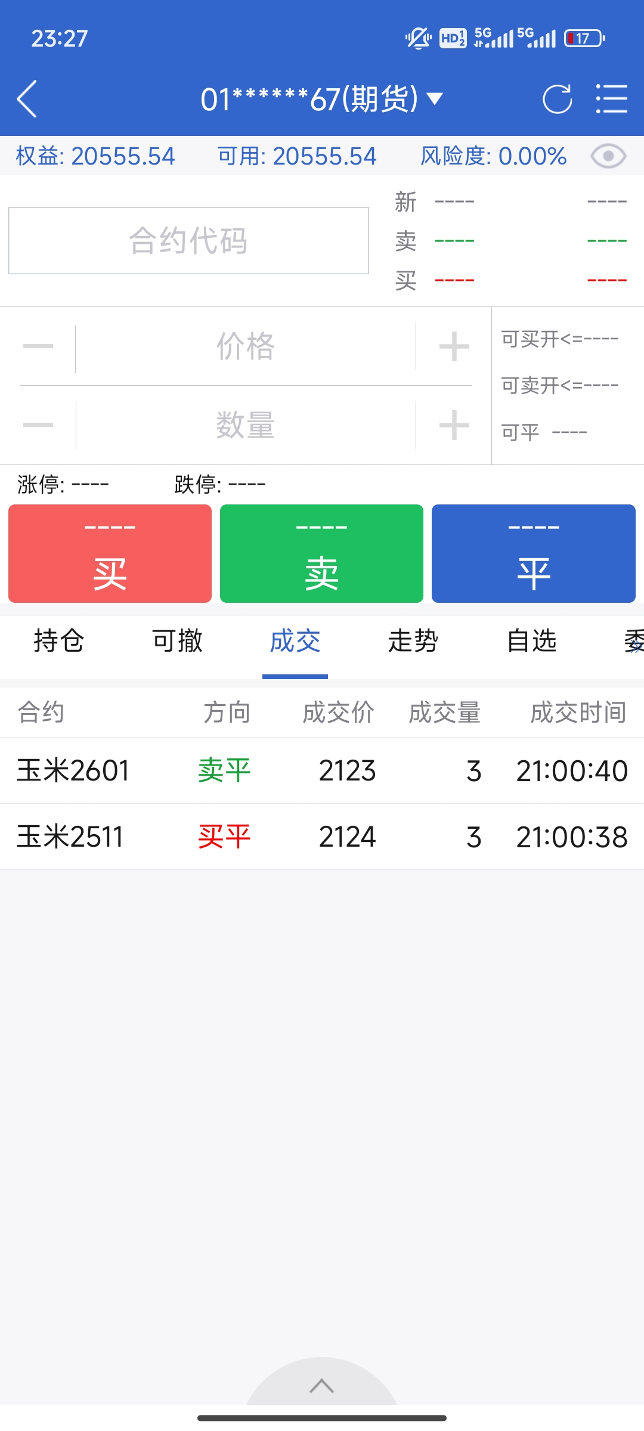The image size is (644, 1431).
Task: Increase quantity with plus button
Action: (x=454, y=425)
